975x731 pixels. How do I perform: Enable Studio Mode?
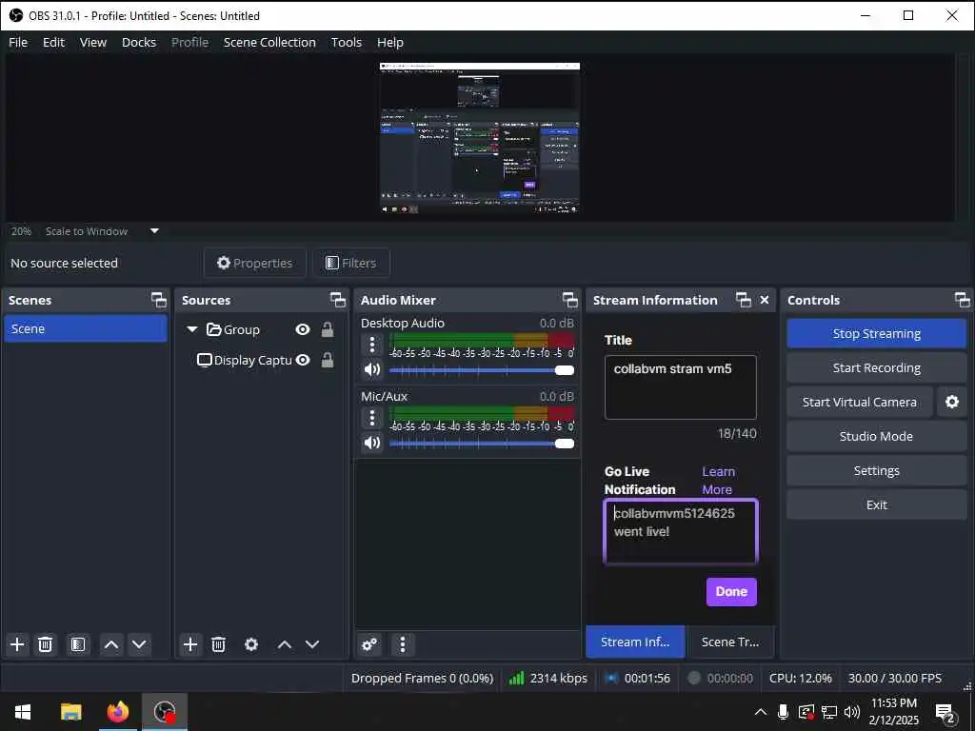pos(876,436)
